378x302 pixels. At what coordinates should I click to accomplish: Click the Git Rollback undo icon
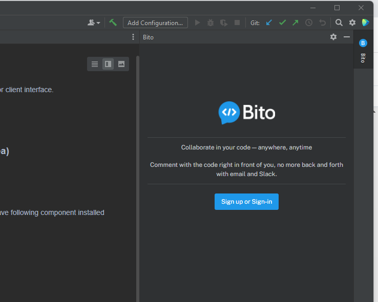322,23
